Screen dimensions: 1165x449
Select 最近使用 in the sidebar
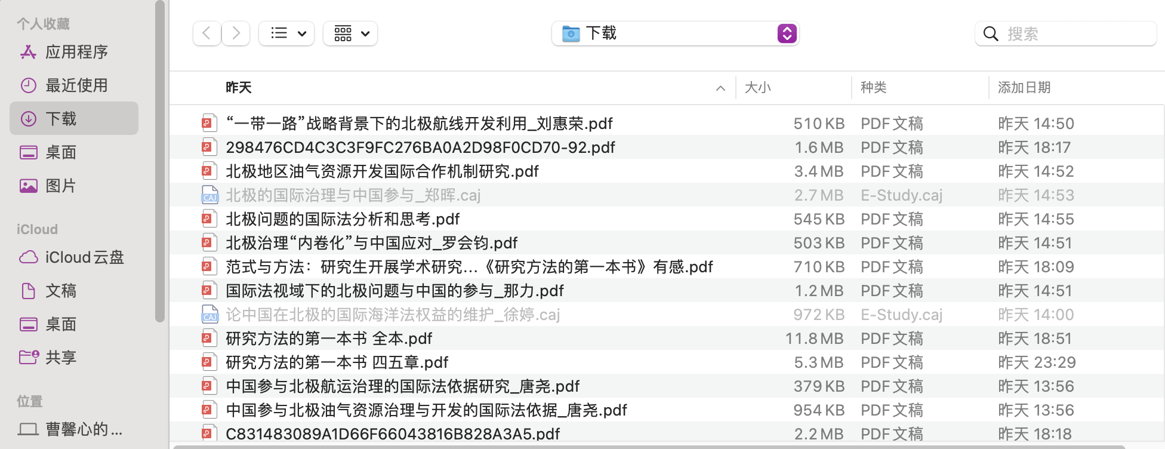click(x=76, y=86)
